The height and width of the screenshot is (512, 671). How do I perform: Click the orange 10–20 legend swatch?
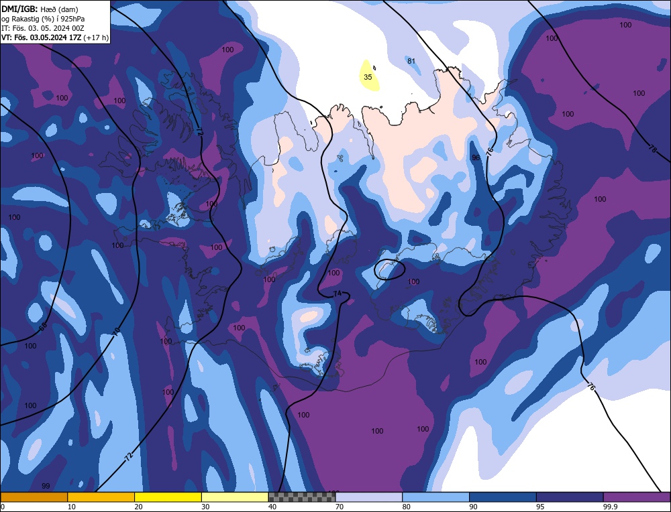coord(101,497)
